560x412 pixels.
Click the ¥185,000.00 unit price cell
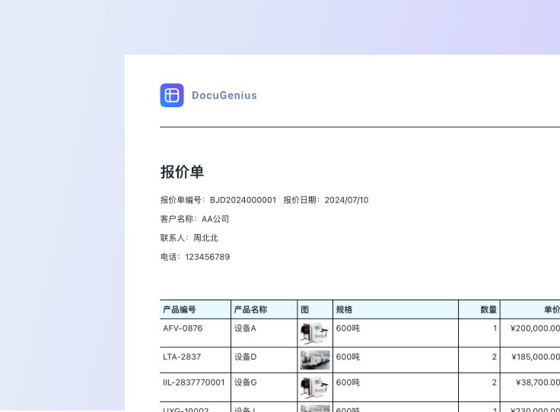tap(535, 357)
